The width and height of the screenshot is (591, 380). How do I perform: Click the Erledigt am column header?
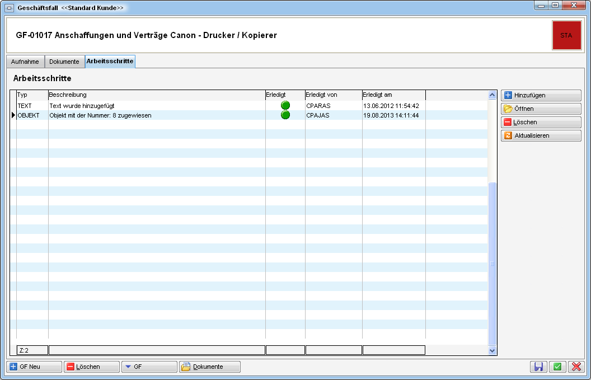pyautogui.click(x=394, y=95)
